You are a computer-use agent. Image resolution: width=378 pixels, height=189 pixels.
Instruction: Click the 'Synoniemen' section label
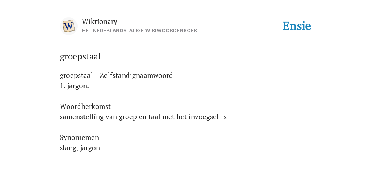(x=79, y=137)
